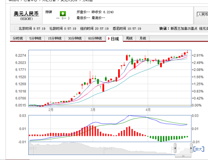Screen dimensions: 208x160
Task: Click the 2011 marker in overview timeline
Action: 33,148
